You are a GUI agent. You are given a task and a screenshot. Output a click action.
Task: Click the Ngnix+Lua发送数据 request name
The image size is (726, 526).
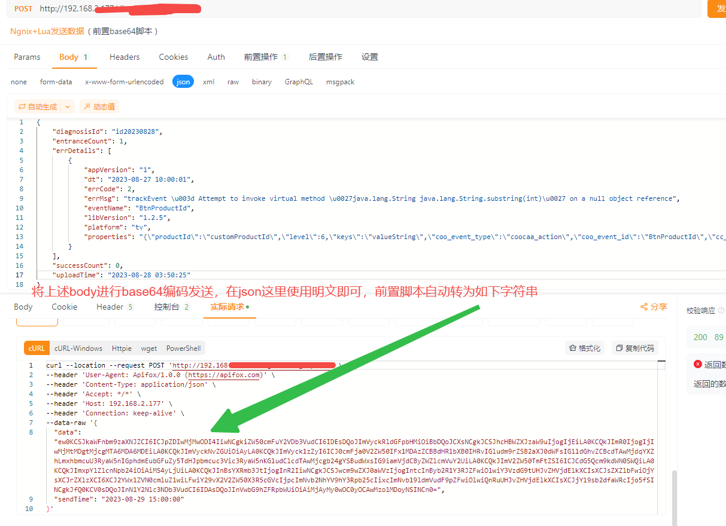coord(47,31)
